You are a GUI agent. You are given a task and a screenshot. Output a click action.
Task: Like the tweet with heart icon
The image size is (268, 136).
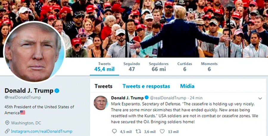pyautogui.click(x=162, y=131)
